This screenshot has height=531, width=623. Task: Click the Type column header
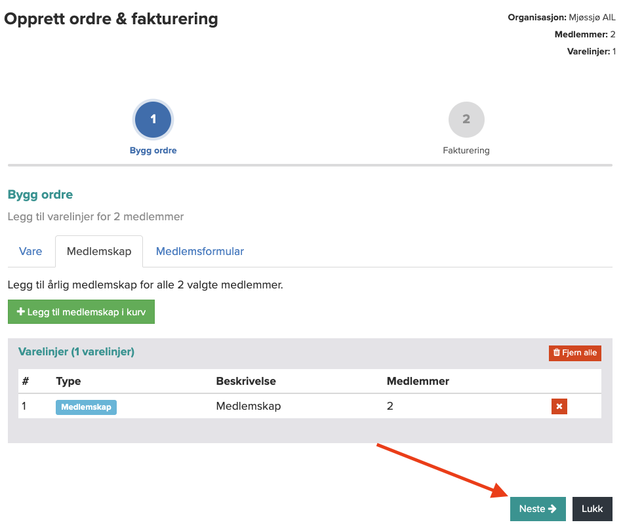pyautogui.click(x=68, y=382)
